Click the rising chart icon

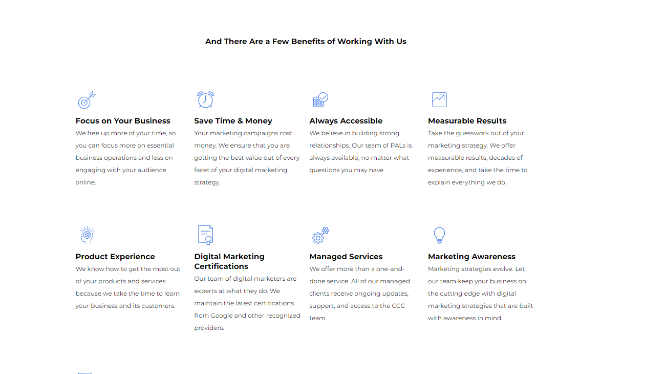point(439,99)
